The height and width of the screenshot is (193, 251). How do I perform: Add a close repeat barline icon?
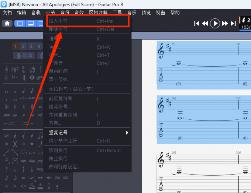(24, 78)
